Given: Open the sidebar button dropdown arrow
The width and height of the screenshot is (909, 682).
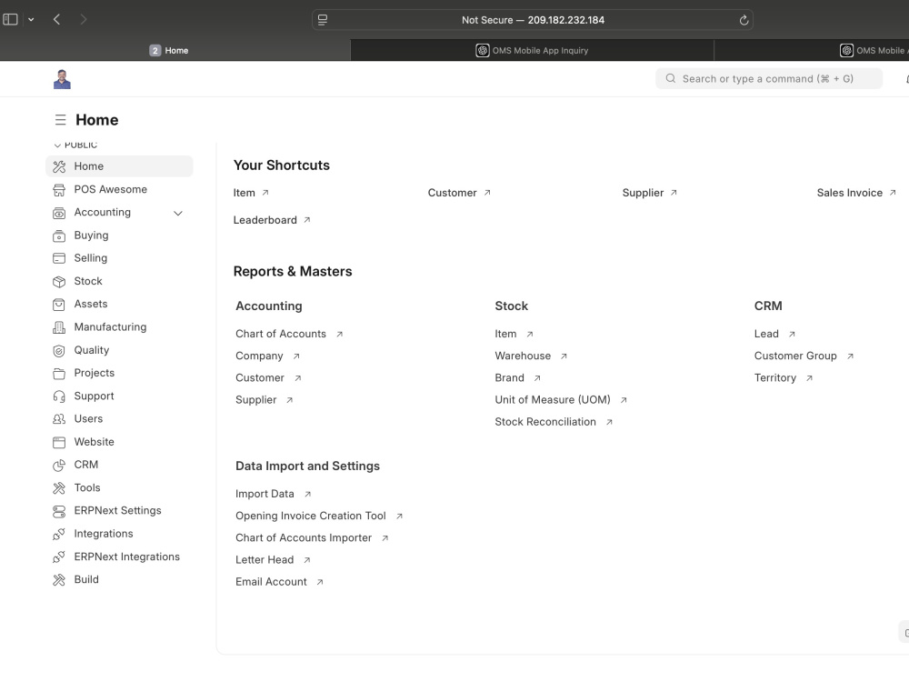Looking at the screenshot, I should coord(31,20).
